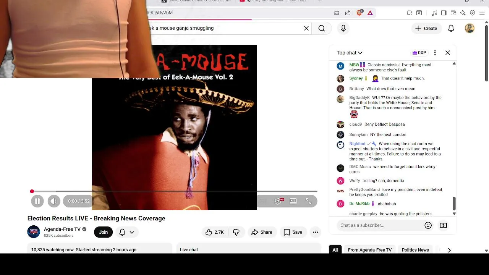The height and width of the screenshot is (275, 489).
Task: Open the Brave VPN shield icon
Action: point(473,13)
